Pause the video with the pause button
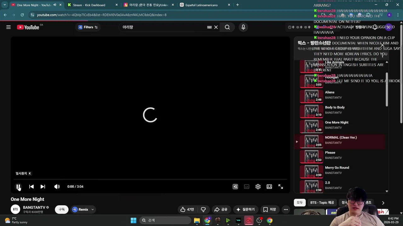This screenshot has height=226, width=403. [x=18, y=186]
